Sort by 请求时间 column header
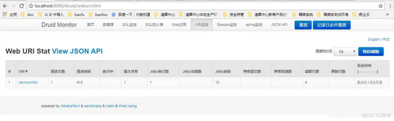This screenshot has width=394, height=121. 84,71
